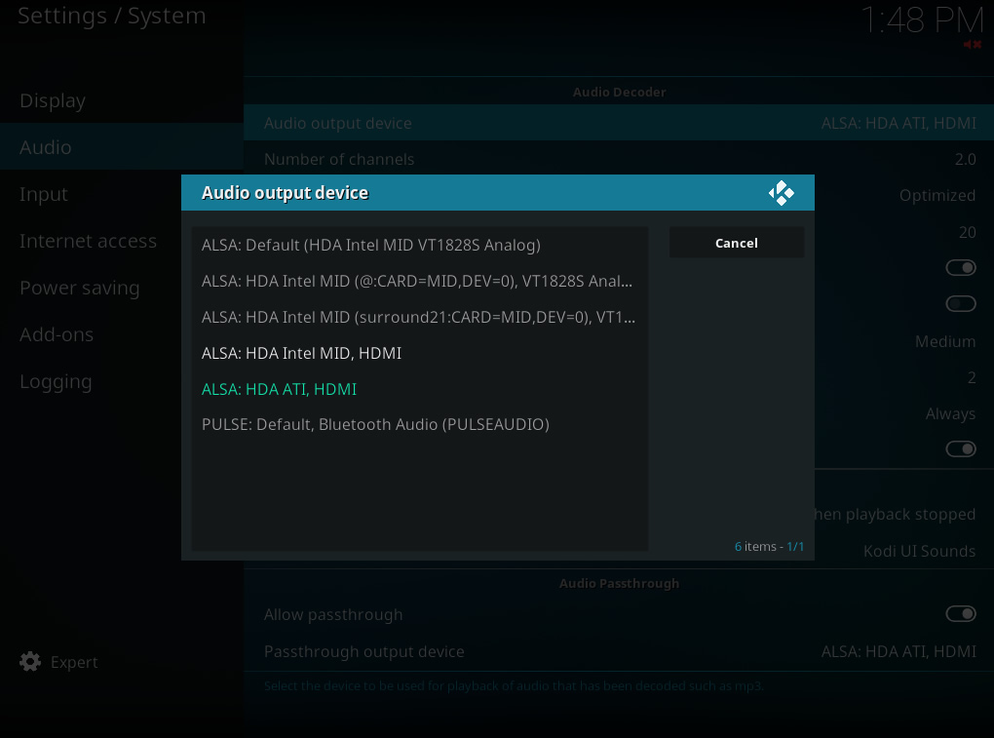Screen dimensions: 994x738
Task: Select ALSA: HDA Intel MID, HDMI device
Action: pyautogui.click(x=301, y=353)
